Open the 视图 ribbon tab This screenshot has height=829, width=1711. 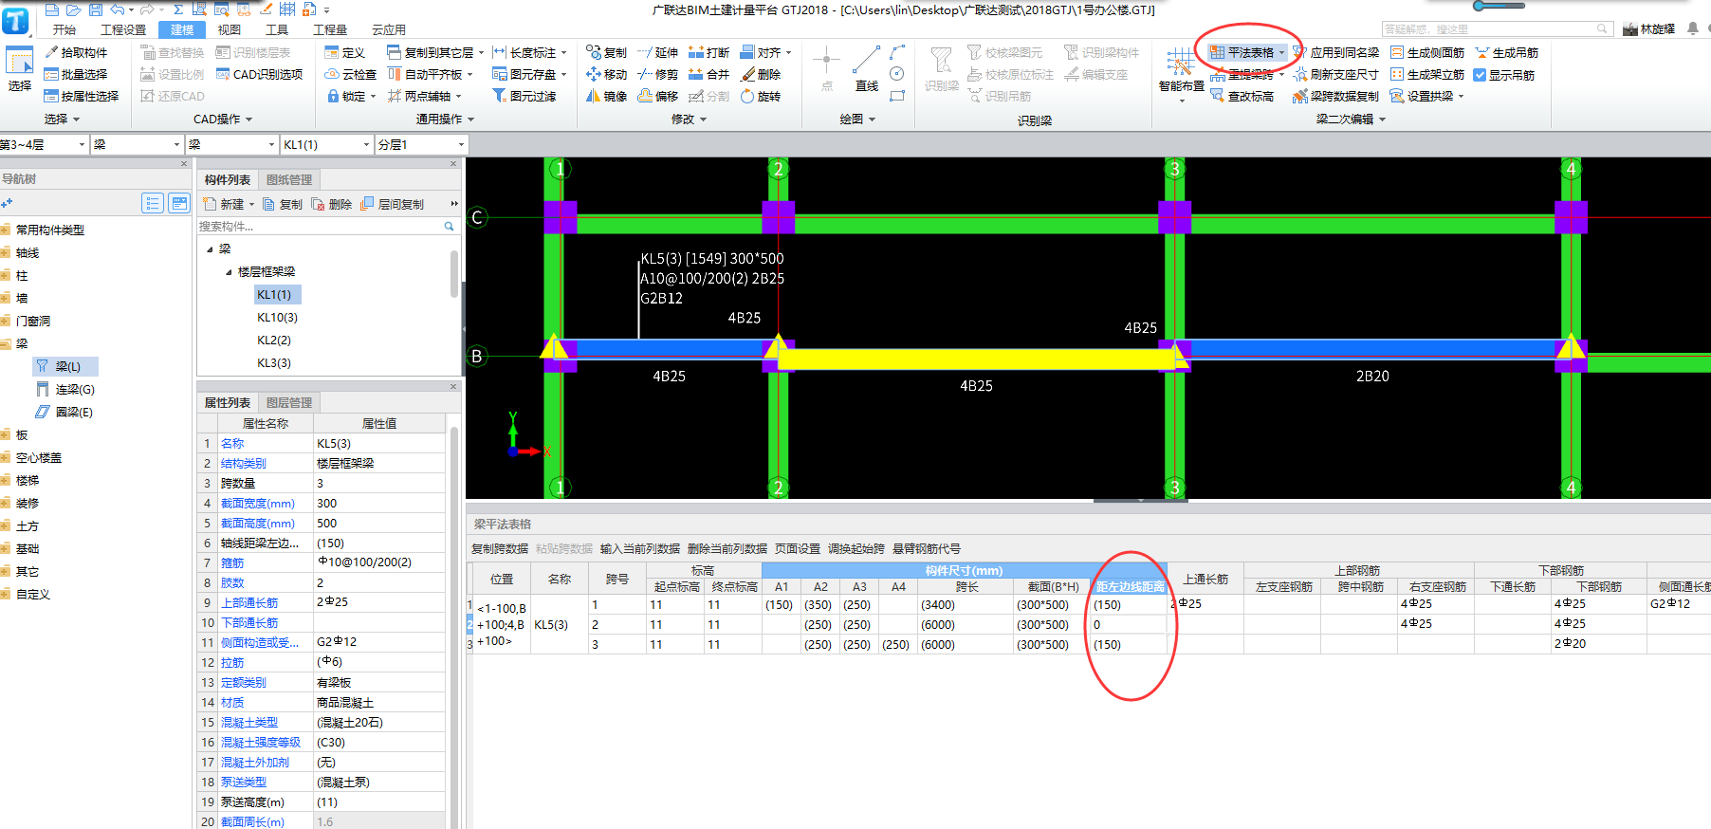pyautogui.click(x=230, y=29)
